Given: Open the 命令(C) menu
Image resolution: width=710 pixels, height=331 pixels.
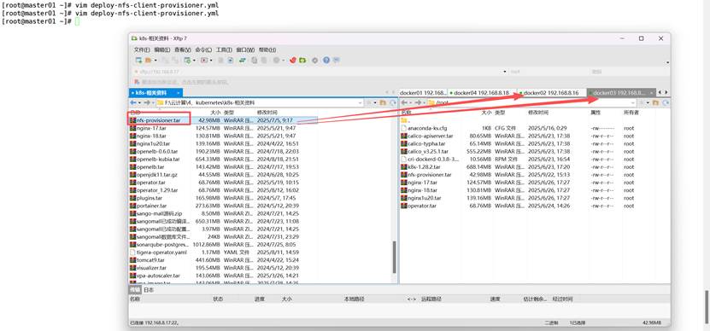Looking at the screenshot, I should click(203, 49).
